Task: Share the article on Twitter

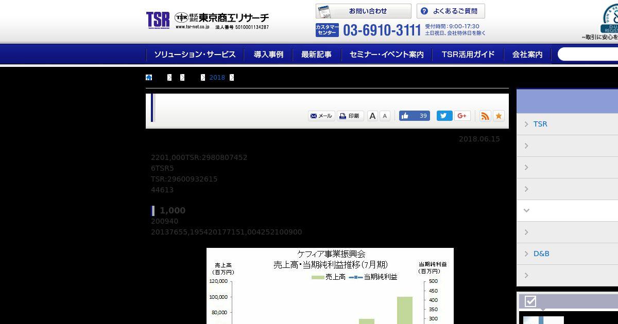Action: point(444,116)
